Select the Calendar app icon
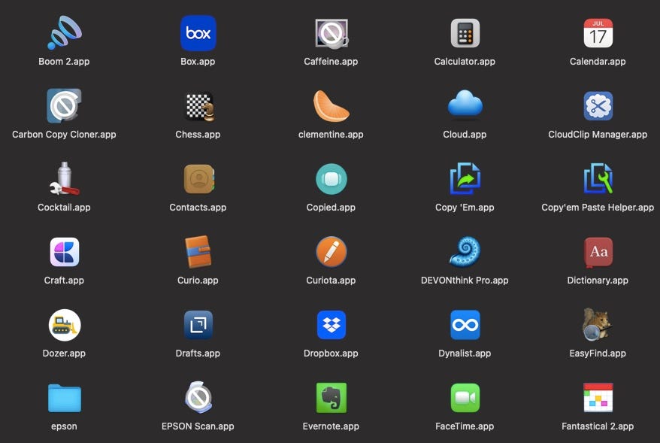The image size is (660, 443). pyautogui.click(x=598, y=33)
